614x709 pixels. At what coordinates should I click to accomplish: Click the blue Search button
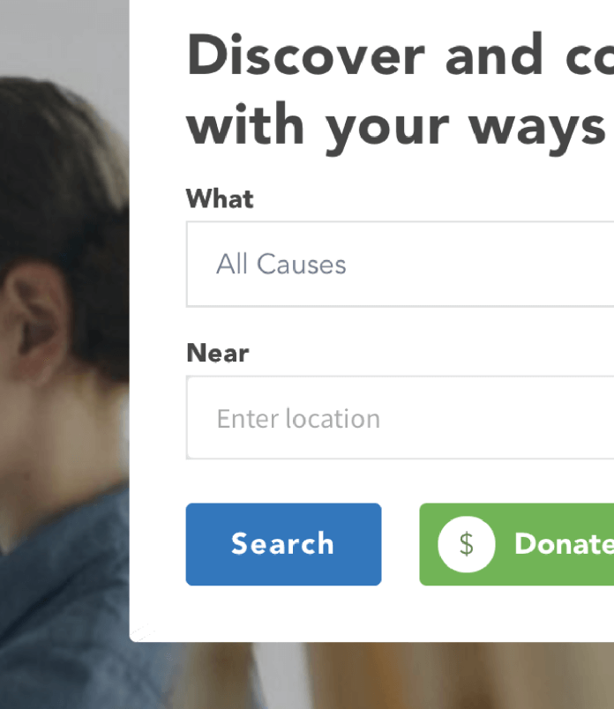click(x=284, y=544)
